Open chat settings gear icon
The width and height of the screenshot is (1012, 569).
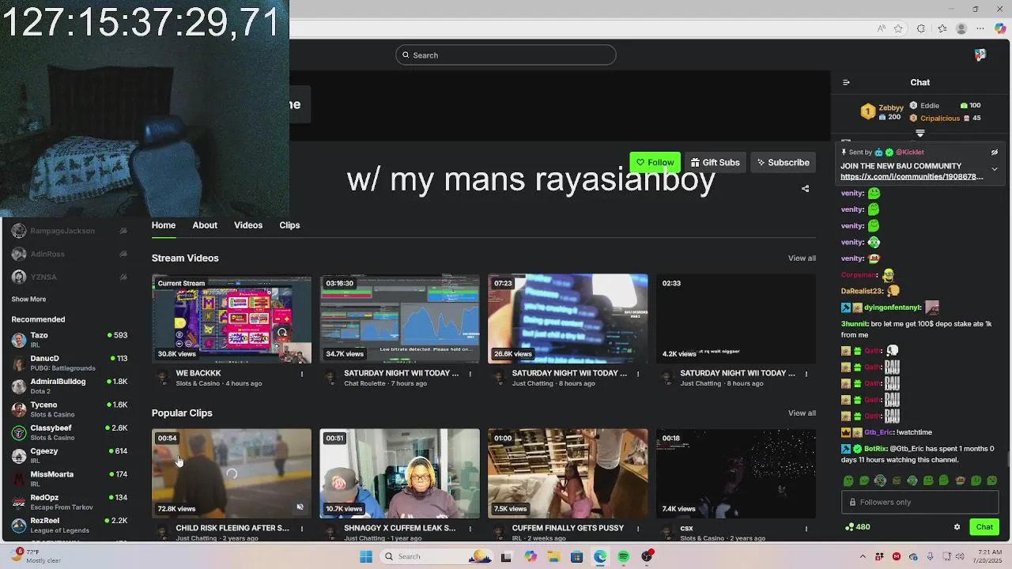point(957,527)
